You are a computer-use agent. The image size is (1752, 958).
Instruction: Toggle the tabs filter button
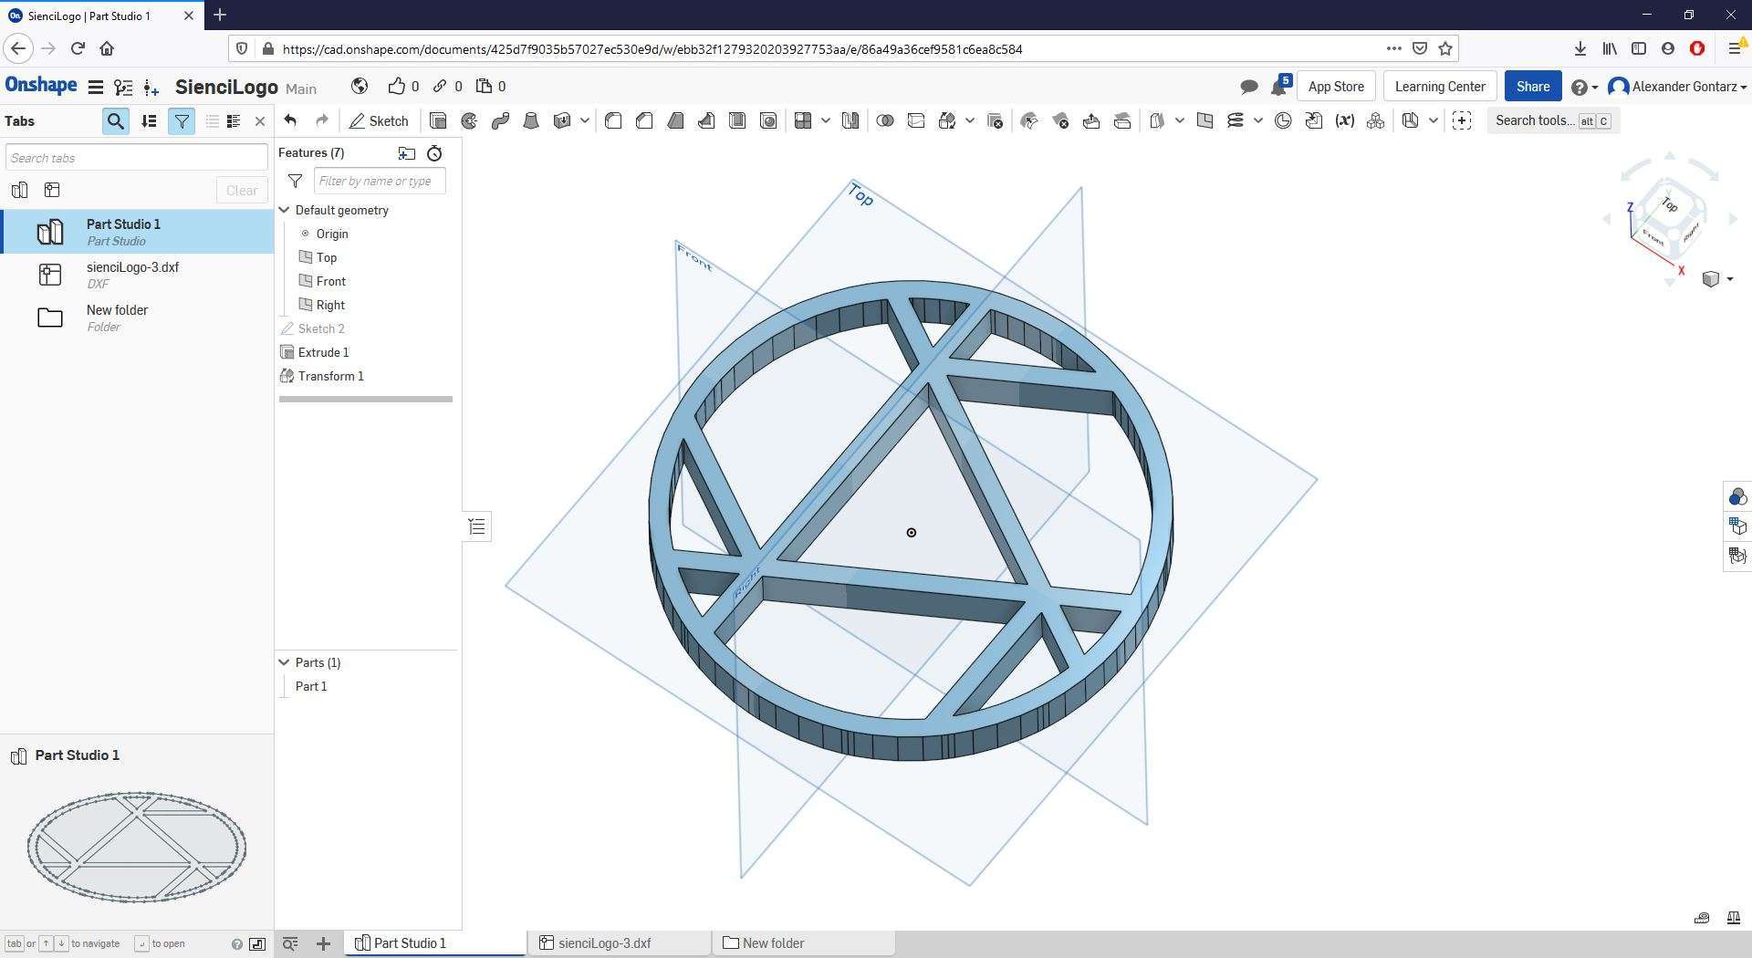tap(182, 120)
